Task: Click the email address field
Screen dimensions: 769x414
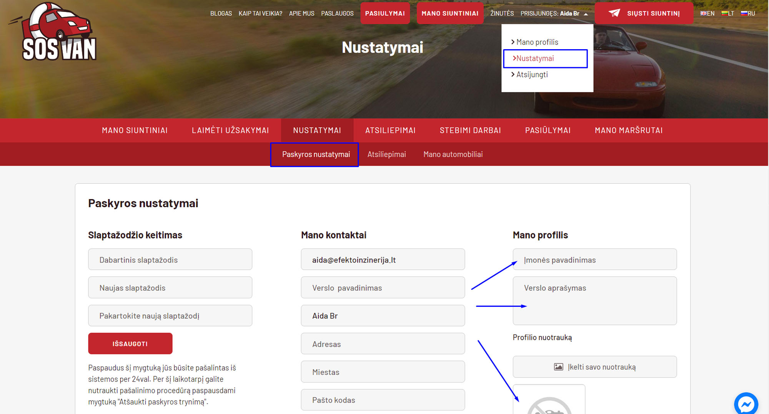Action: [x=383, y=259]
